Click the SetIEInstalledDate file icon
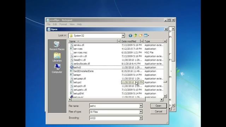This screenshot has height=127, width=226. click(x=72, y=71)
